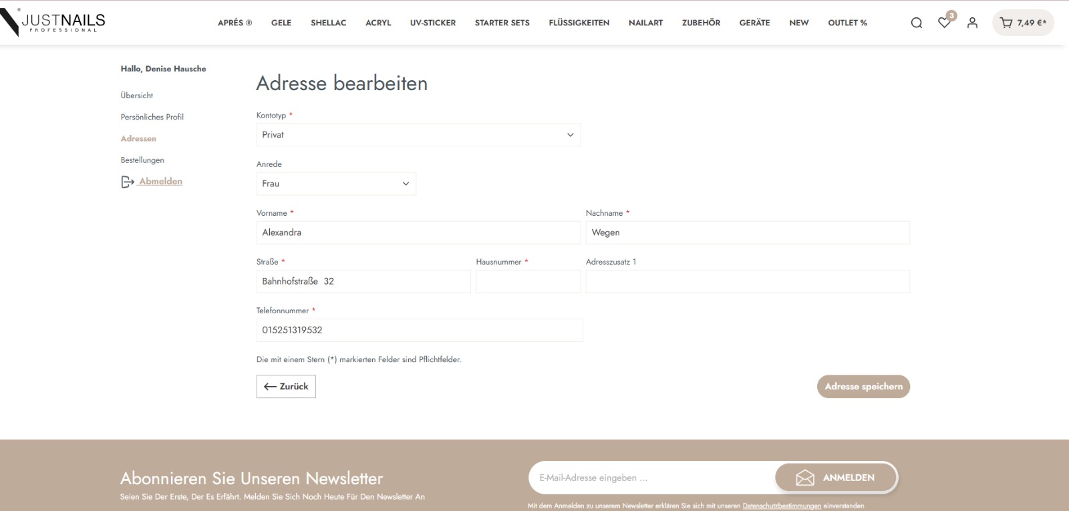Click the user account icon

972,23
